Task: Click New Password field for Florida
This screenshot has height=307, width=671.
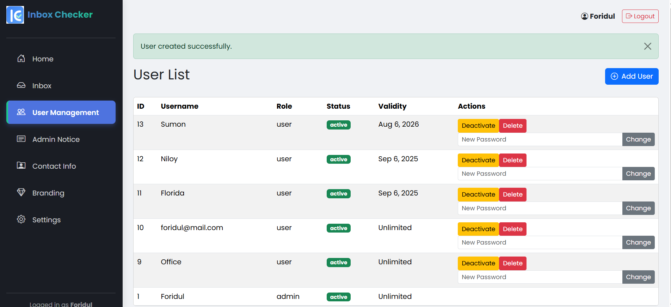Action: click(x=540, y=208)
